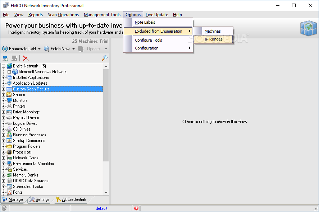The width and height of the screenshot is (319, 212).
Task: Click the Fetch New button
Action: click(57, 49)
